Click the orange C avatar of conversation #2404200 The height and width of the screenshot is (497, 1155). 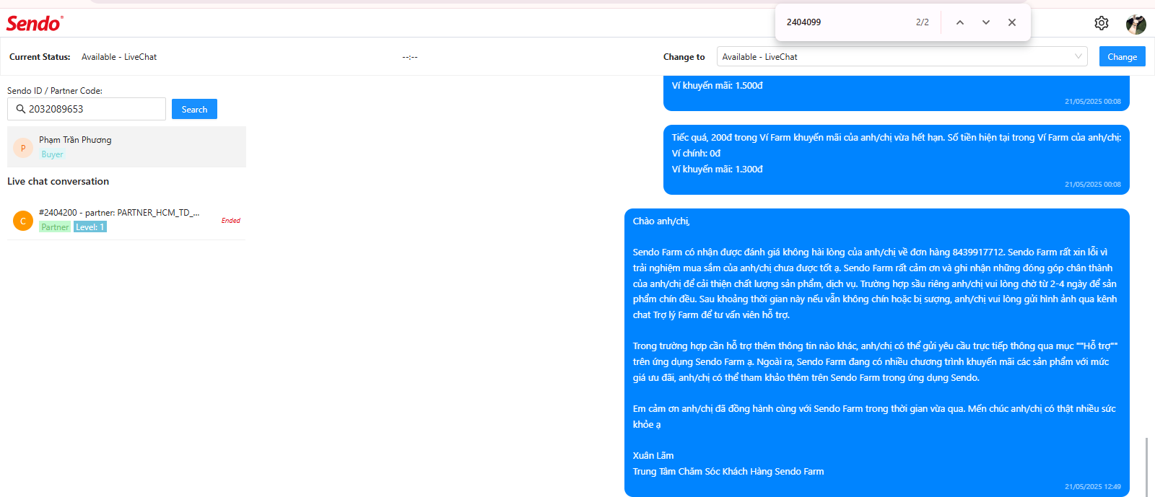(23, 221)
